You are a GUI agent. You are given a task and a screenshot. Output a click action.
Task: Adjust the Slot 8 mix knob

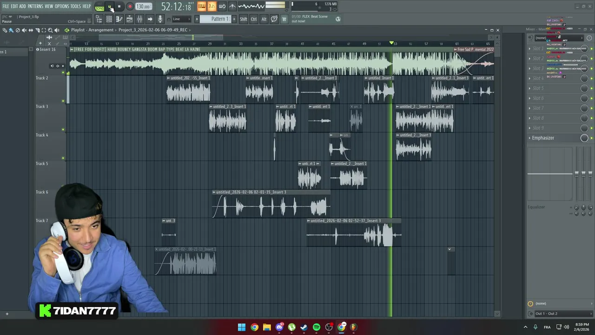[x=584, y=118]
